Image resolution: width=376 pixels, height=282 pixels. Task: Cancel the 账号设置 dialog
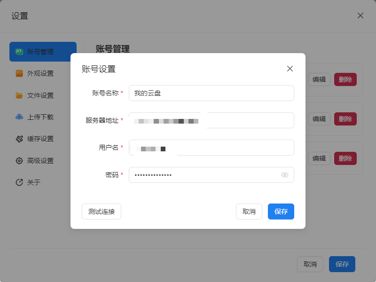tap(249, 211)
